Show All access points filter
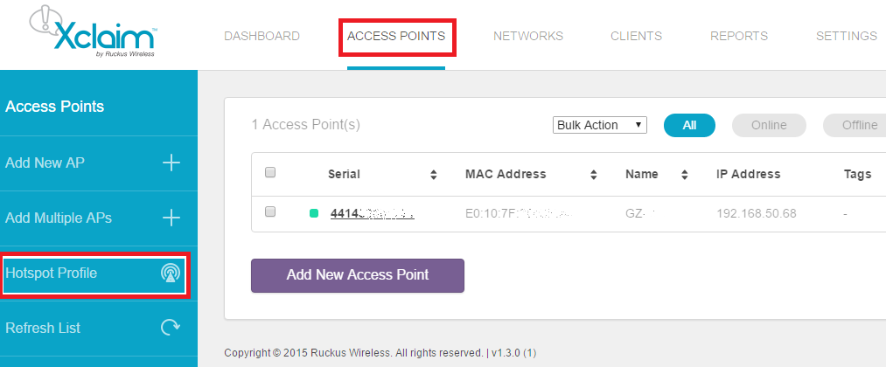 pos(689,125)
